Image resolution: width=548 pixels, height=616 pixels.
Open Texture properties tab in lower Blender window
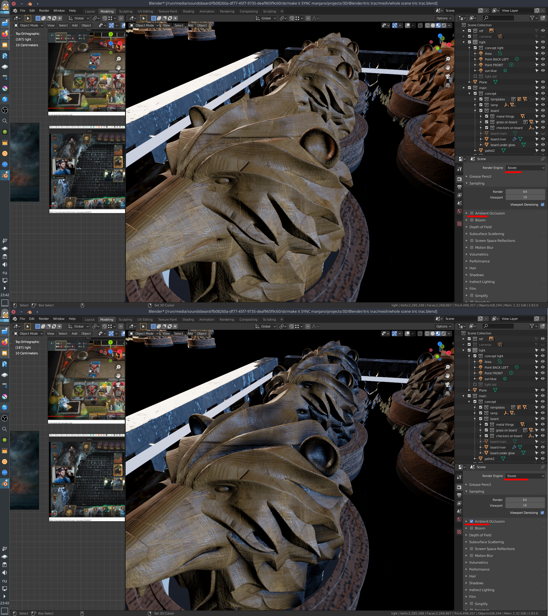[x=459, y=532]
